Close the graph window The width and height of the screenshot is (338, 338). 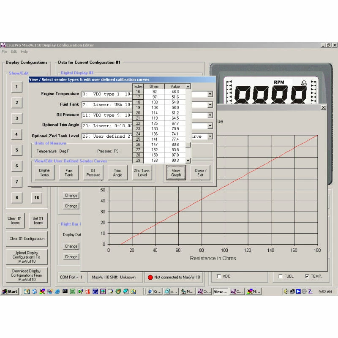324,107
